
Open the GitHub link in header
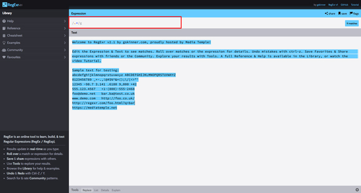click(344, 5)
